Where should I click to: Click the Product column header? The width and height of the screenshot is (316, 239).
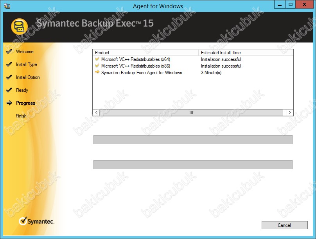pyautogui.click(x=146, y=53)
